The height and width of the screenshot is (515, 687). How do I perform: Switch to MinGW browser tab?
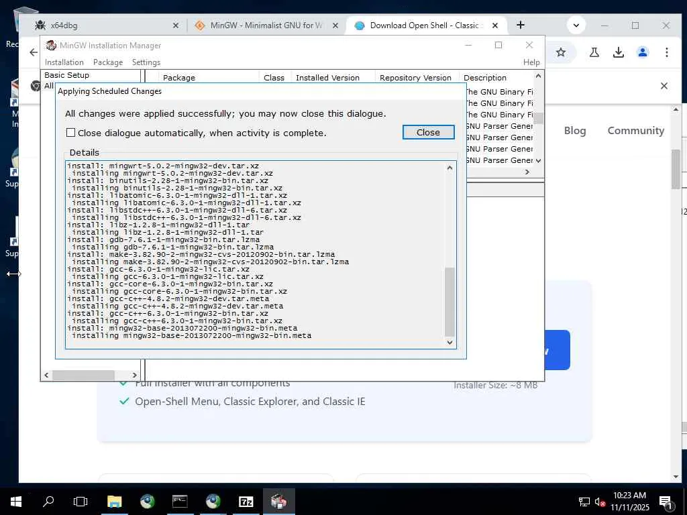pyautogui.click(x=266, y=25)
